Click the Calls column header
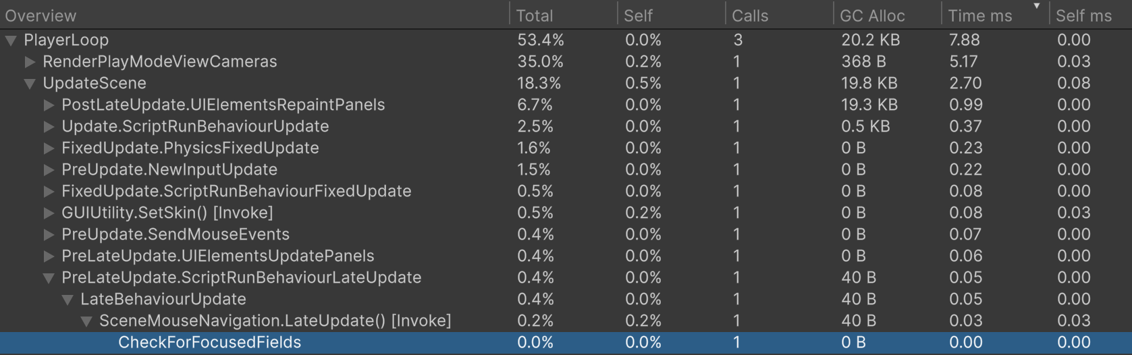Screen dimensions: 1132x355 click(750, 16)
